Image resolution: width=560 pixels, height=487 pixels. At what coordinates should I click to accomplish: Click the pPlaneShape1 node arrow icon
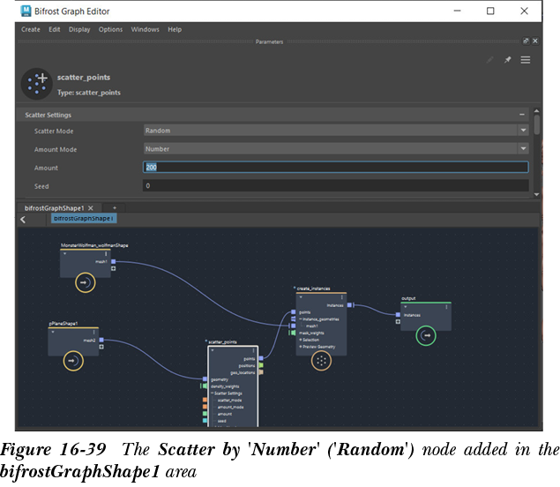click(x=73, y=361)
